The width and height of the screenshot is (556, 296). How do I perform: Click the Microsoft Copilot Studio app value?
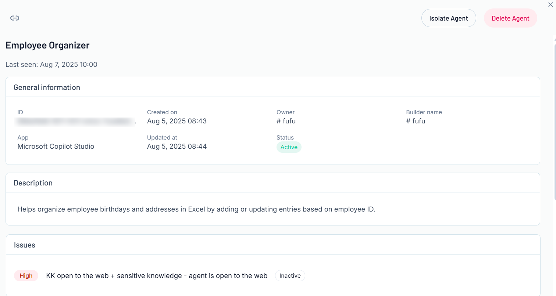point(56,146)
